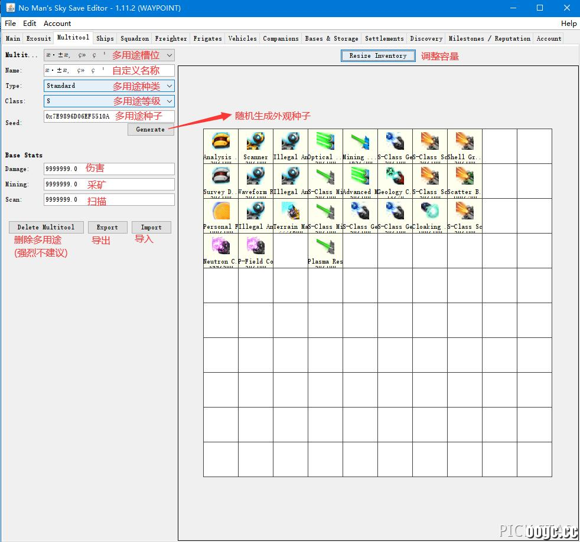Click the Resize Inventory button
Image resolution: width=580 pixels, height=542 pixels.
[x=378, y=56]
